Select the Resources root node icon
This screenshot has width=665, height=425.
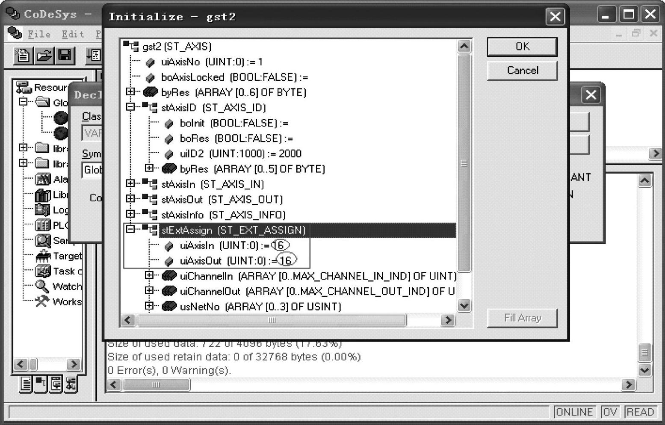(x=24, y=88)
